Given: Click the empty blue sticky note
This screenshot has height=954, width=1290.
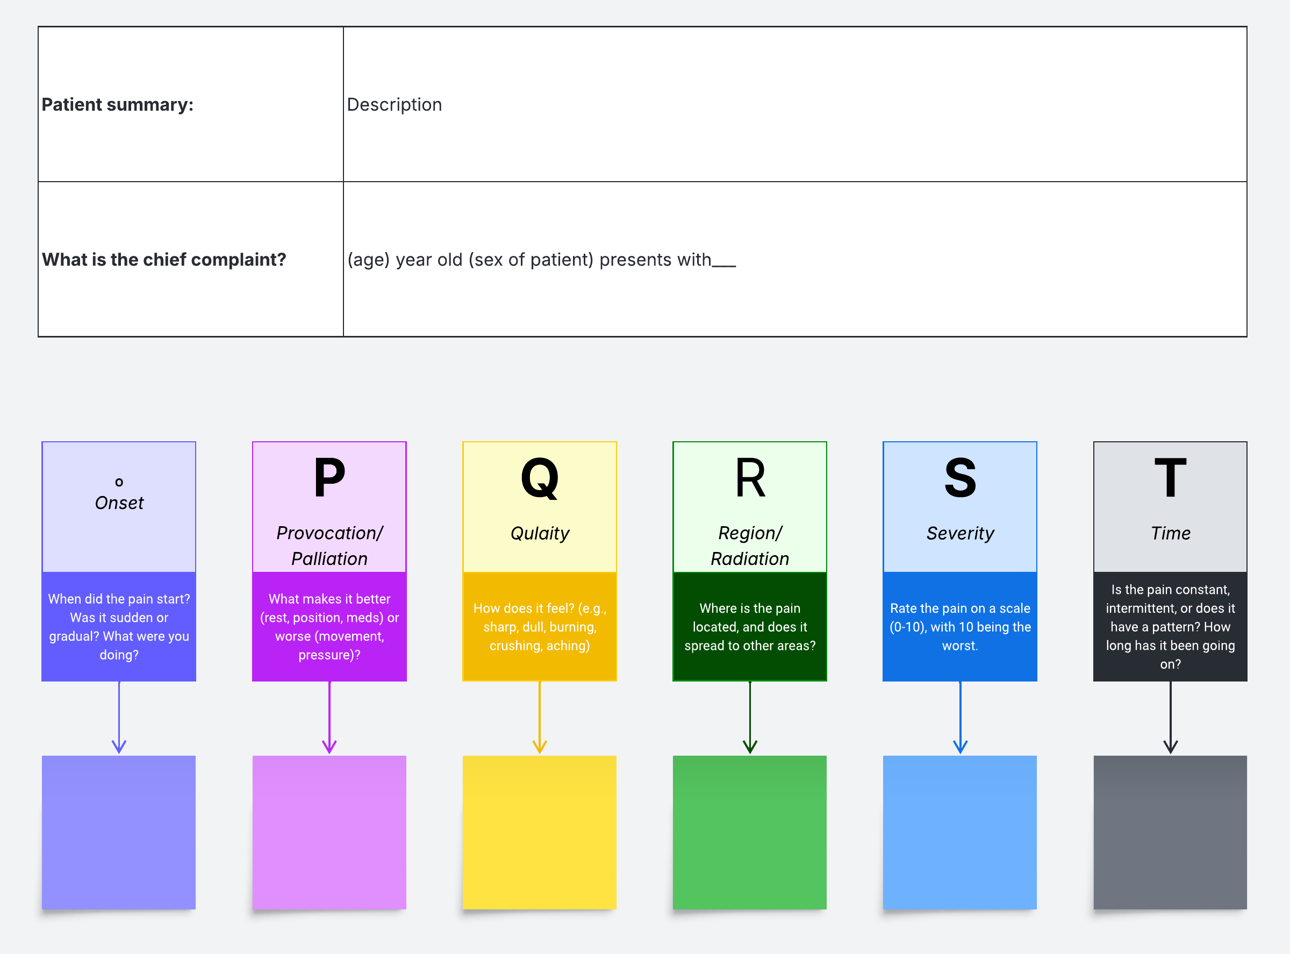Looking at the screenshot, I should point(959,832).
